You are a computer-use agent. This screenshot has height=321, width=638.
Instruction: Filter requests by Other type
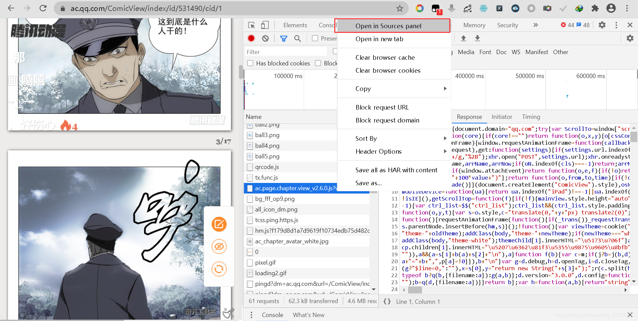tap(561, 52)
